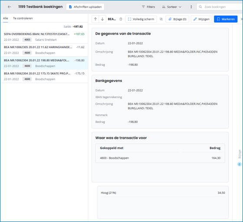This screenshot has height=222, width=243.
Task: Delete booking with the trash icon
Action: (121, 19)
